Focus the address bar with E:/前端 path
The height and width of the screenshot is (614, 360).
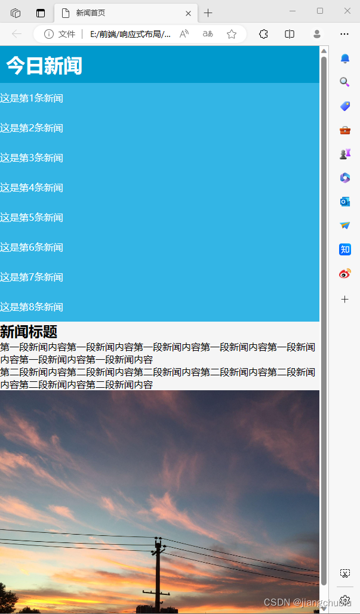tap(130, 34)
